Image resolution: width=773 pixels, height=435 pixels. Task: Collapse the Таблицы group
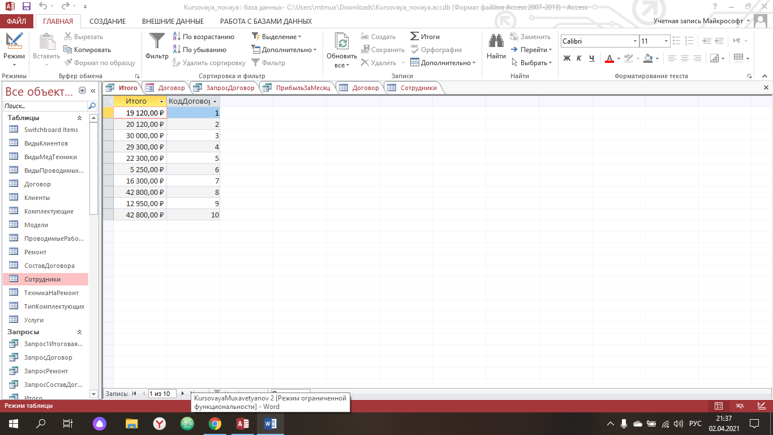(x=79, y=118)
